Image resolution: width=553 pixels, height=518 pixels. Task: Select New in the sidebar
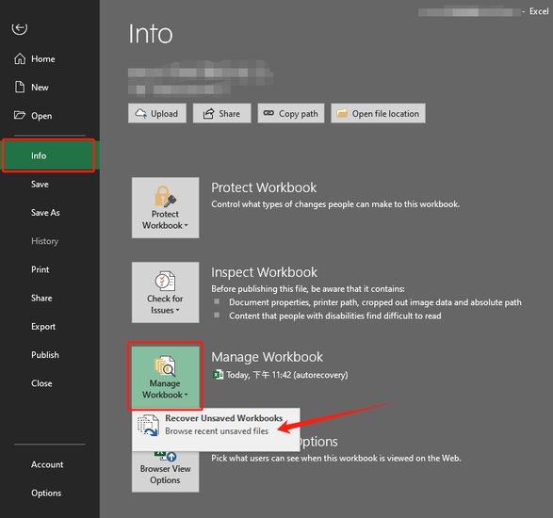tap(50, 87)
